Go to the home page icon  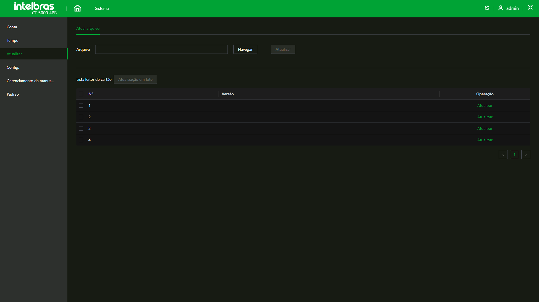77,8
